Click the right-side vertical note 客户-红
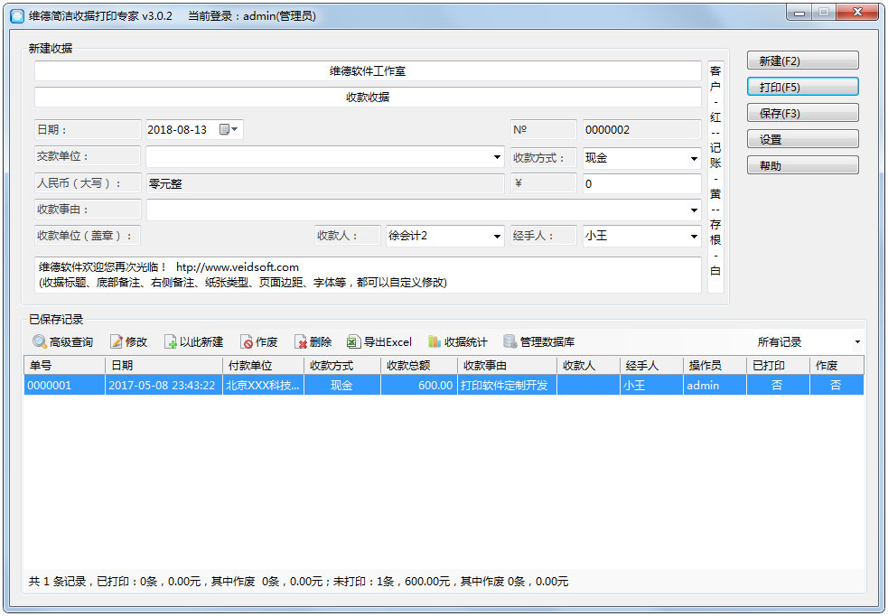Viewport: 888px width, 616px height. 715,177
